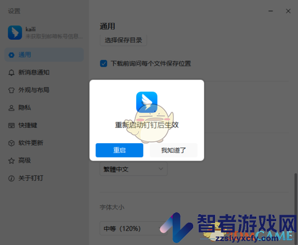
Task: Click the star icon beside 高级
Action: coord(11,161)
